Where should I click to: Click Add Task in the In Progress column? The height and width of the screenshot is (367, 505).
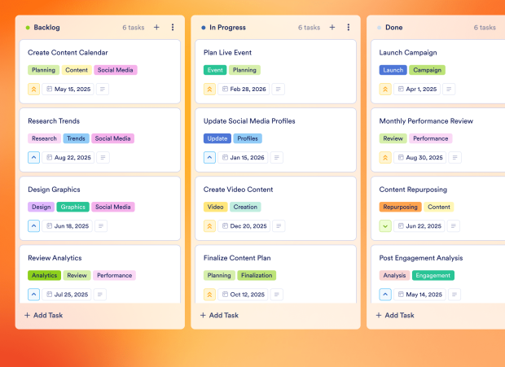pyautogui.click(x=219, y=315)
